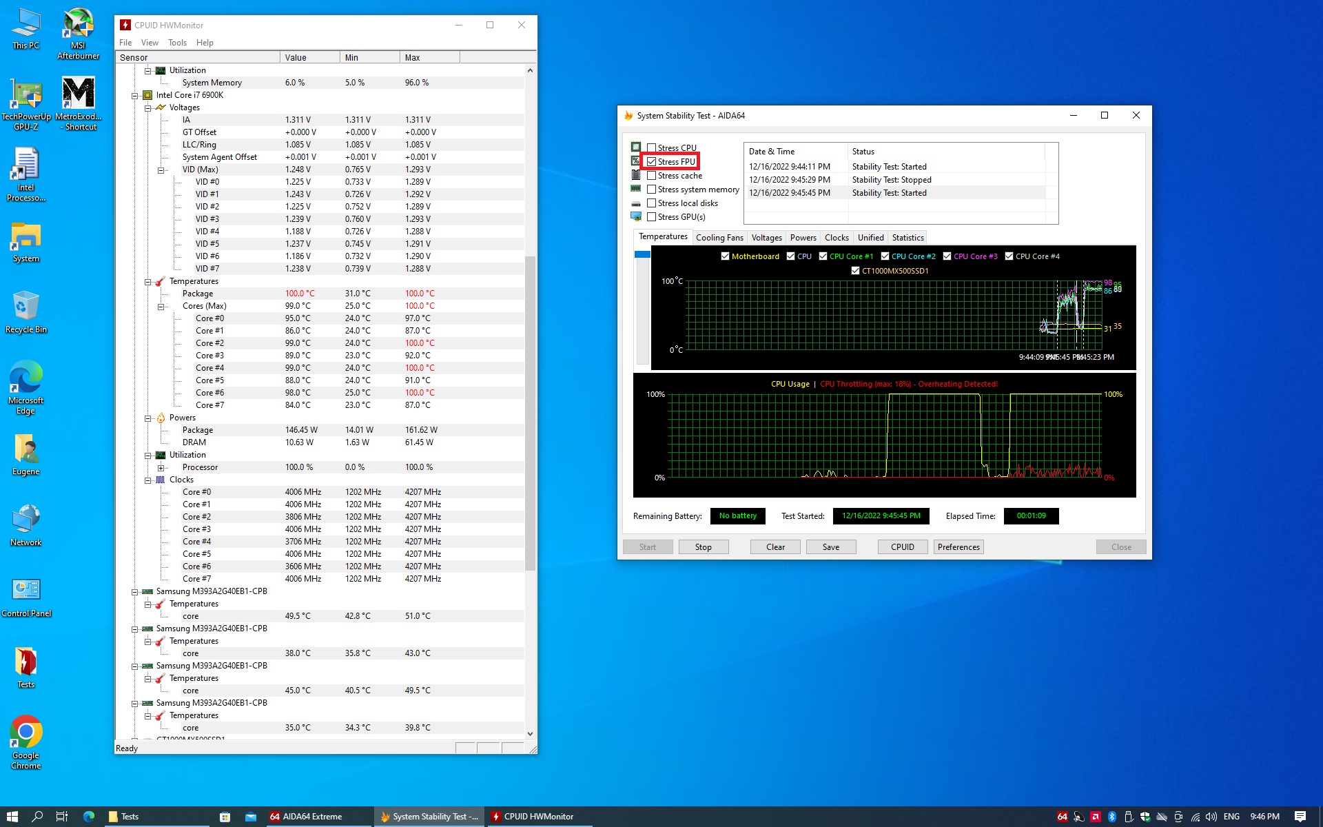Enable the Stress CPU checkbox
The width and height of the screenshot is (1323, 827).
pyautogui.click(x=651, y=148)
